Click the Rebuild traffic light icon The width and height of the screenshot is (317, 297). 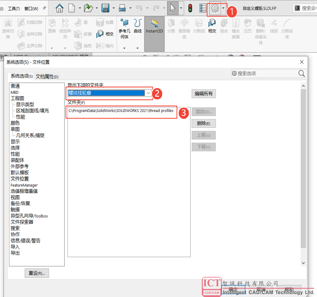click(190, 8)
